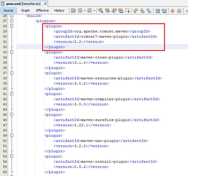Screen dimensions: 208x176
Task: Click the Find Selection magnifier icon
Action: click(101, 10)
